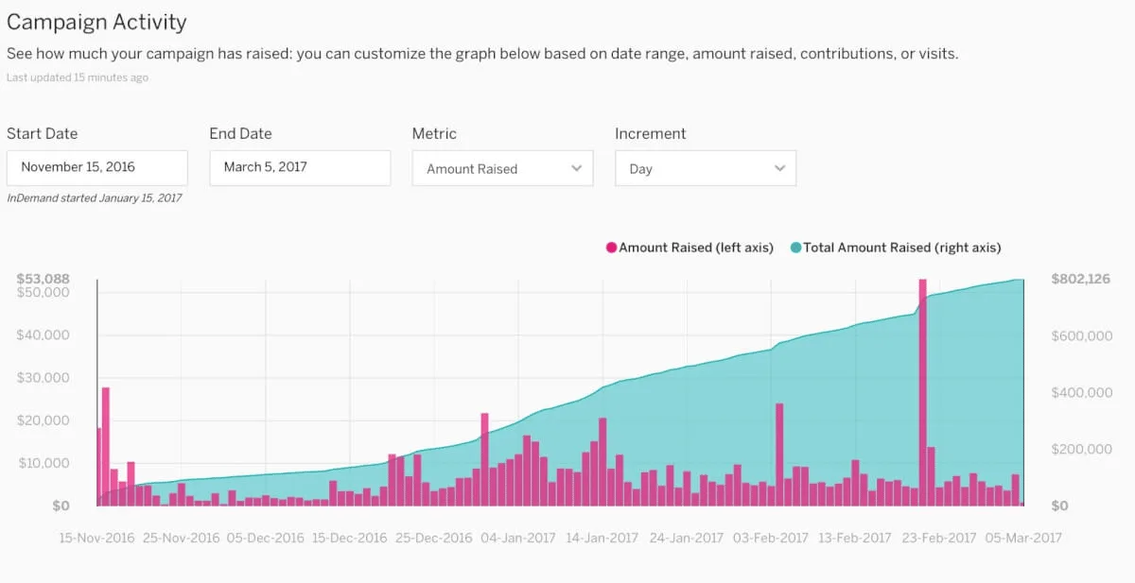The width and height of the screenshot is (1135, 583).
Task: Click the 25-Dec-2016 x-axis date label
Action: [433, 538]
